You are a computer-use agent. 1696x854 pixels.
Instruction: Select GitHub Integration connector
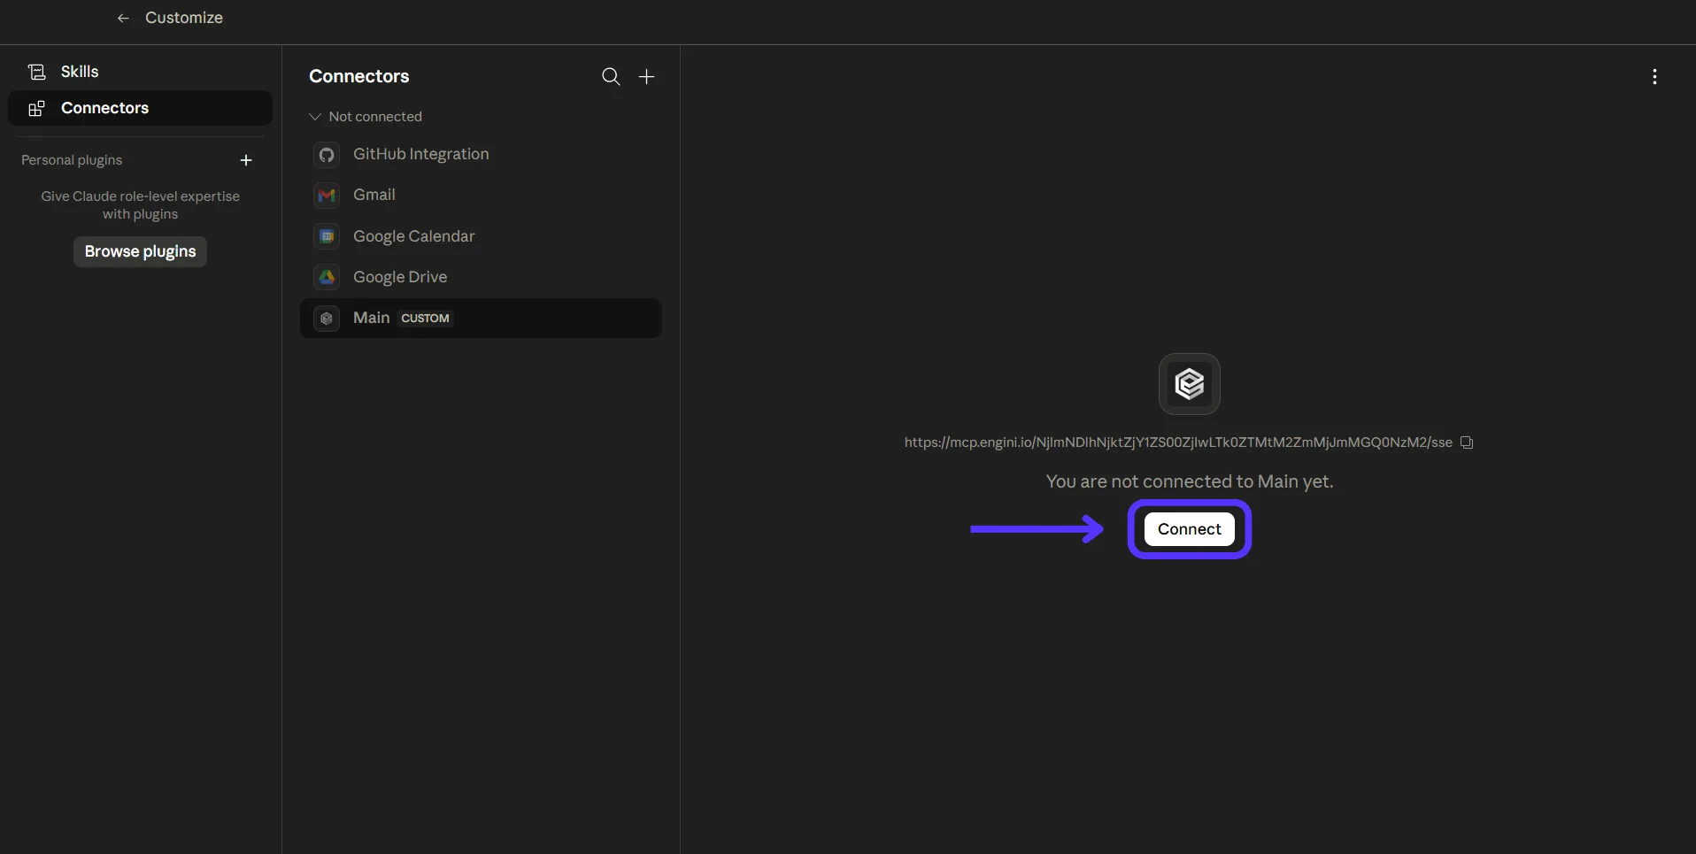481,155
